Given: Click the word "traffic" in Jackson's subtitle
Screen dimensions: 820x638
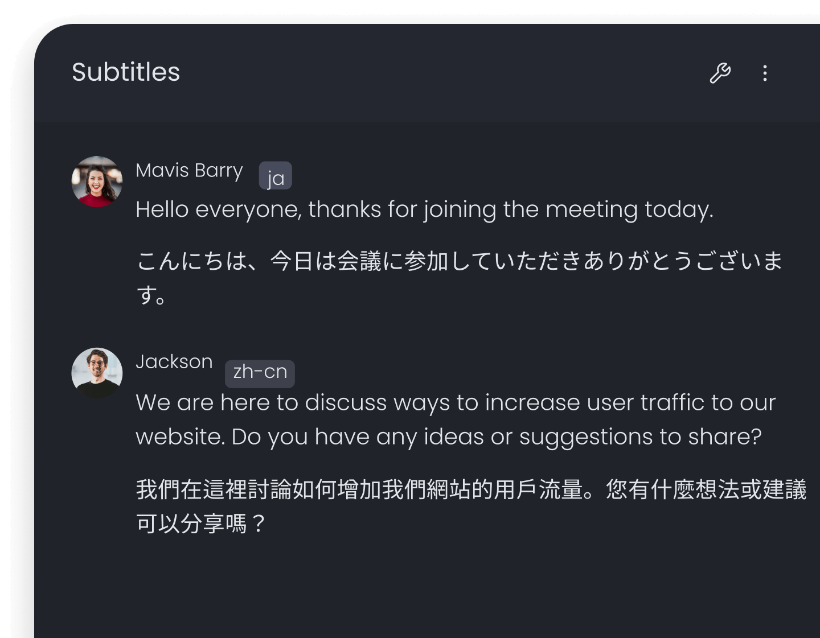Looking at the screenshot, I should coord(673,402).
